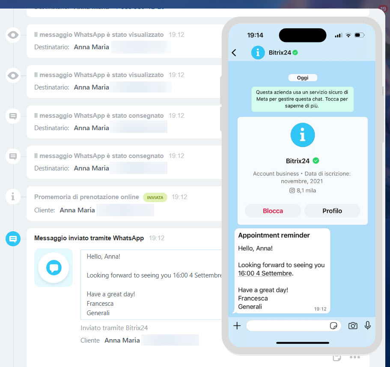This screenshot has height=367, width=390.
Task: Open the three-dots menu below the message
Action: point(354,358)
